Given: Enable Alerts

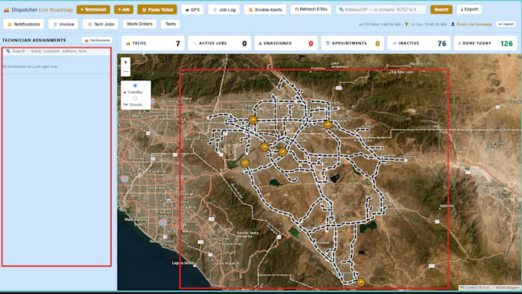Looking at the screenshot, I should (x=265, y=10).
